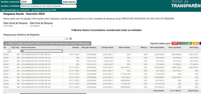Click the Pesquisa por histórico input field
The image size is (201, 94).
pyautogui.click(x=34, y=39)
